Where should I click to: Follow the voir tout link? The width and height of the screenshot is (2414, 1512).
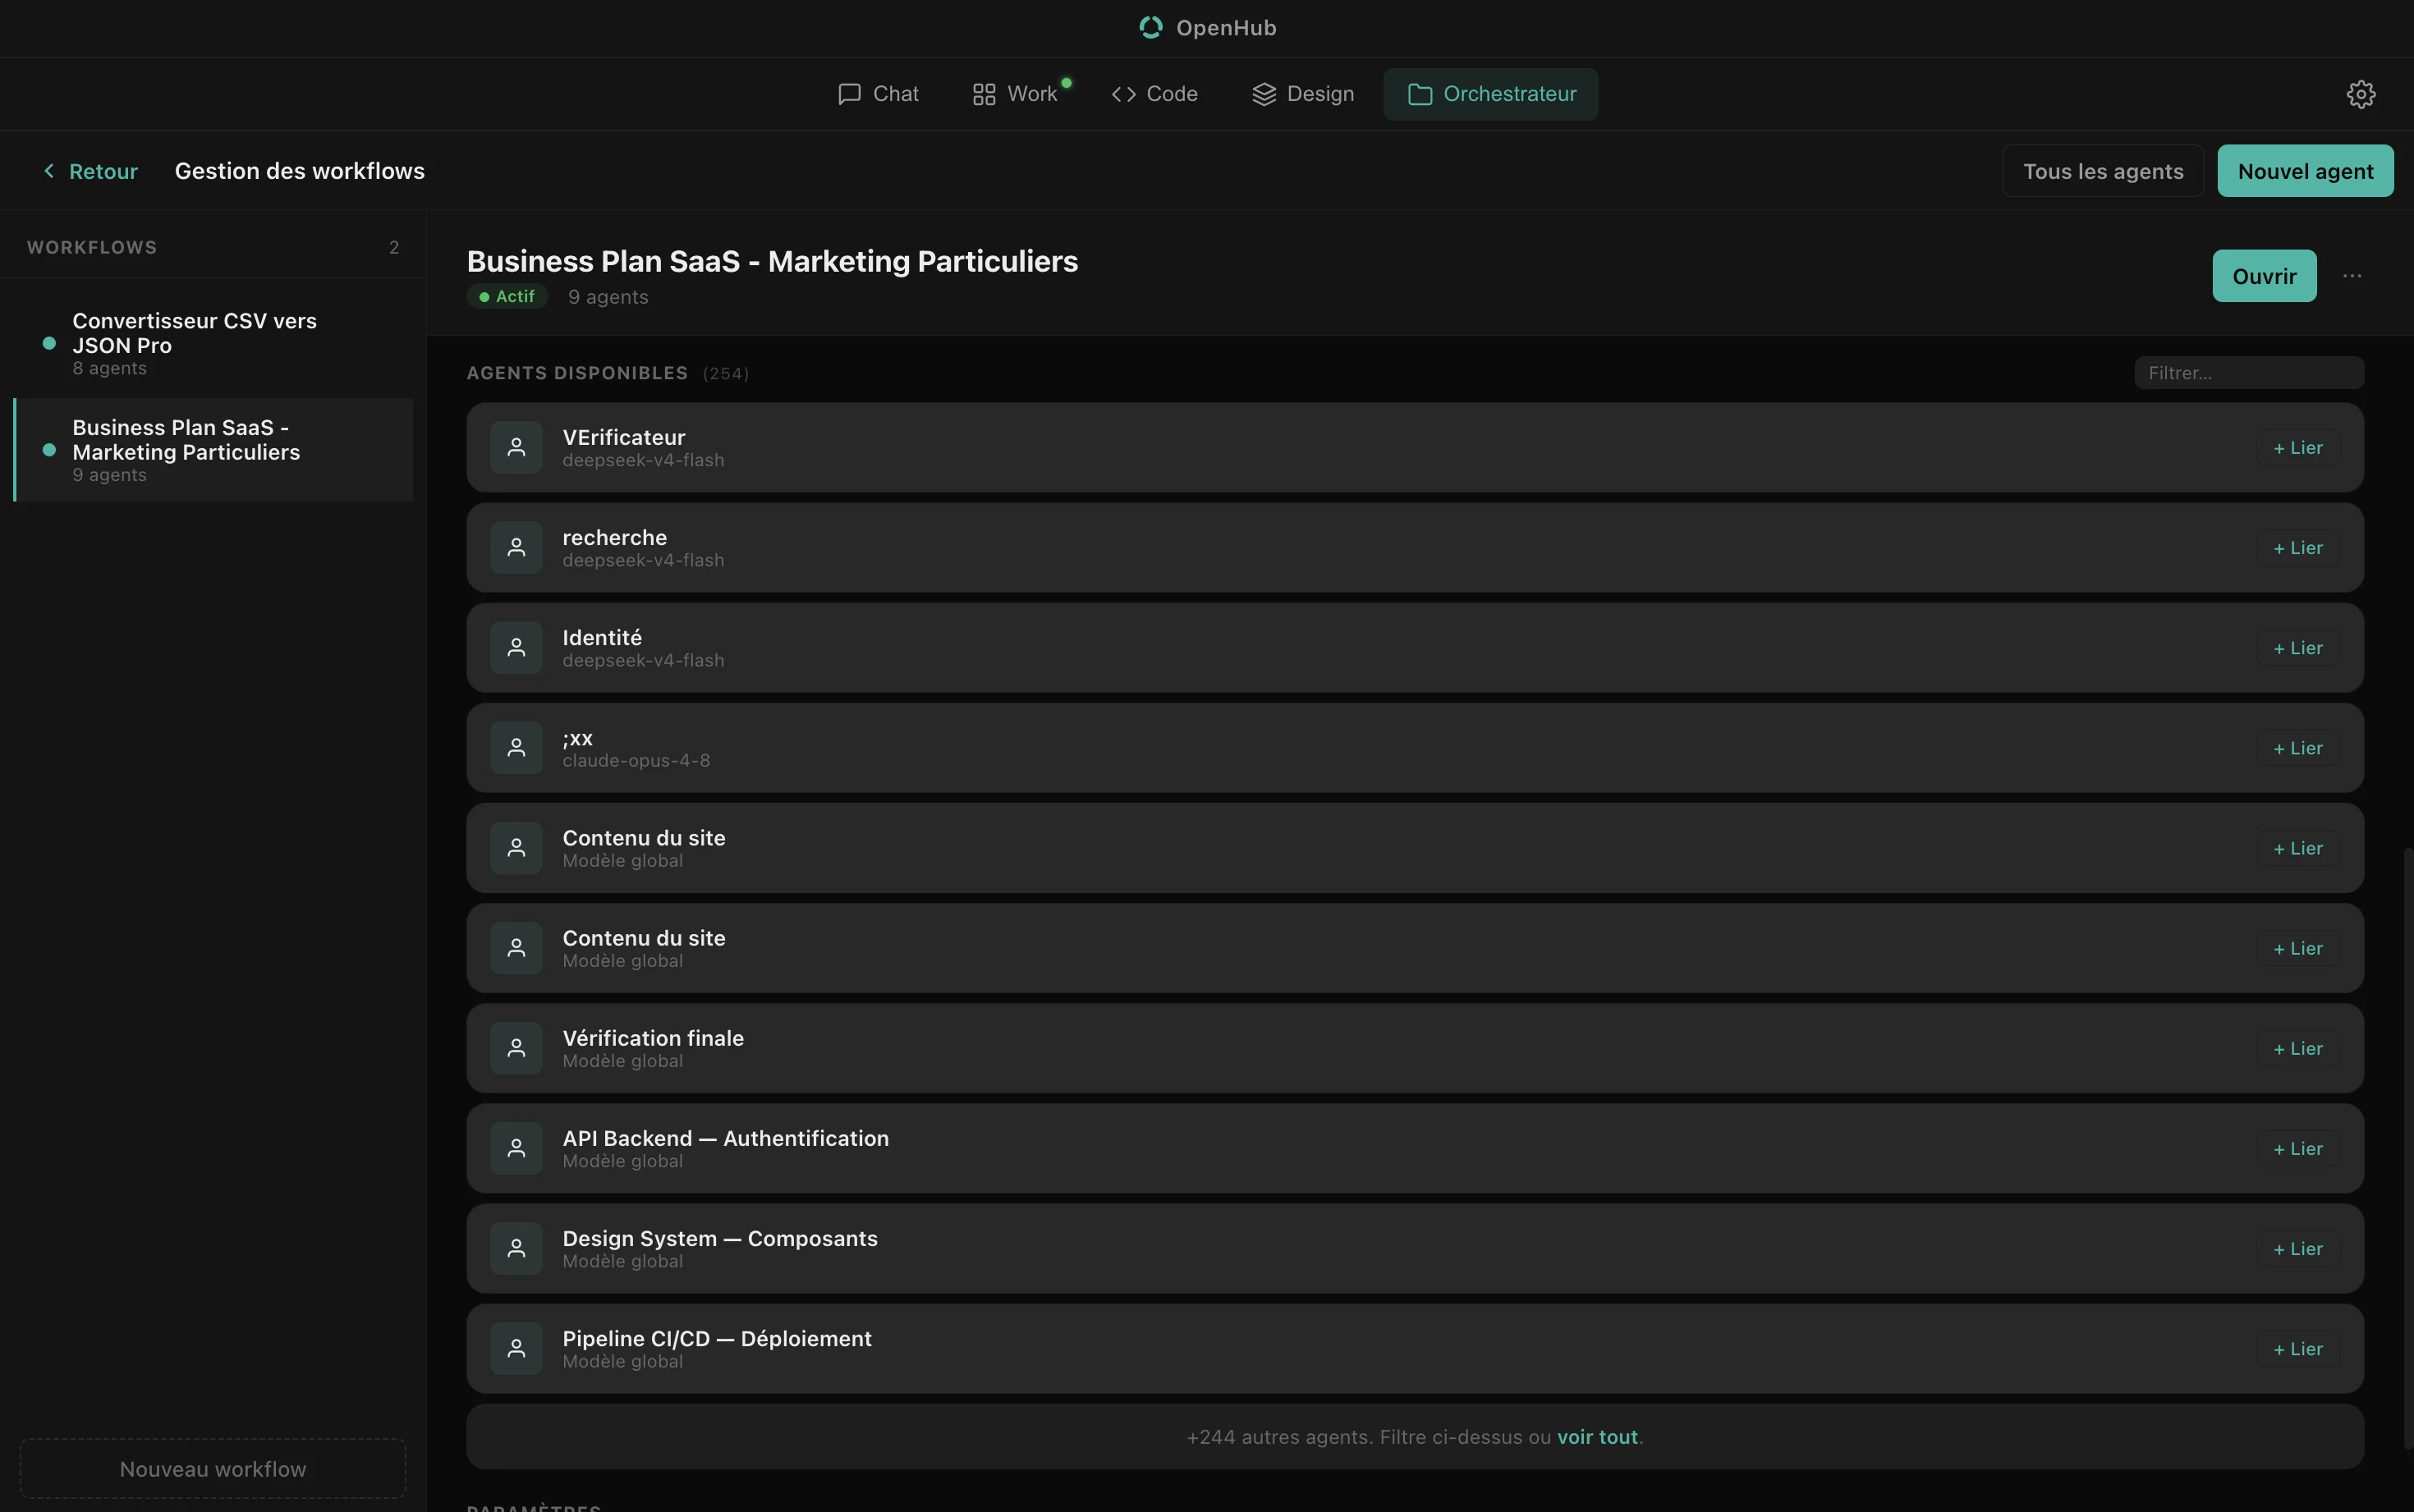click(1597, 1436)
